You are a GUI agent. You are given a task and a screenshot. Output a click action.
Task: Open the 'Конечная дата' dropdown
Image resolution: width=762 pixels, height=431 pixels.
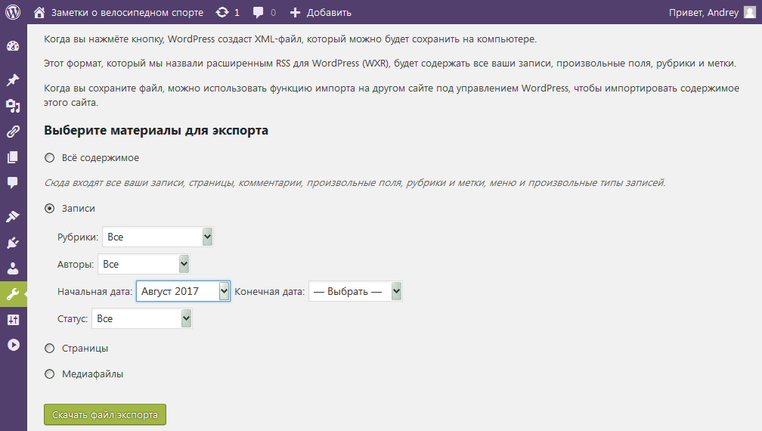[355, 292]
